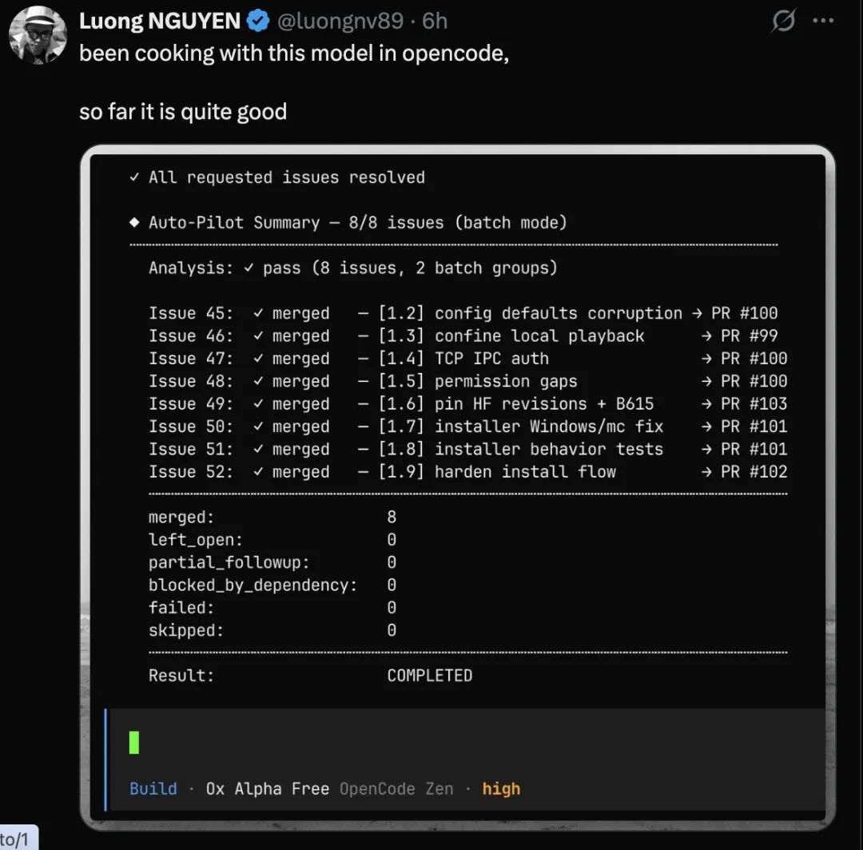Click the Luong NGUYEN display name
Screen dimensions: 863x850
[160, 21]
